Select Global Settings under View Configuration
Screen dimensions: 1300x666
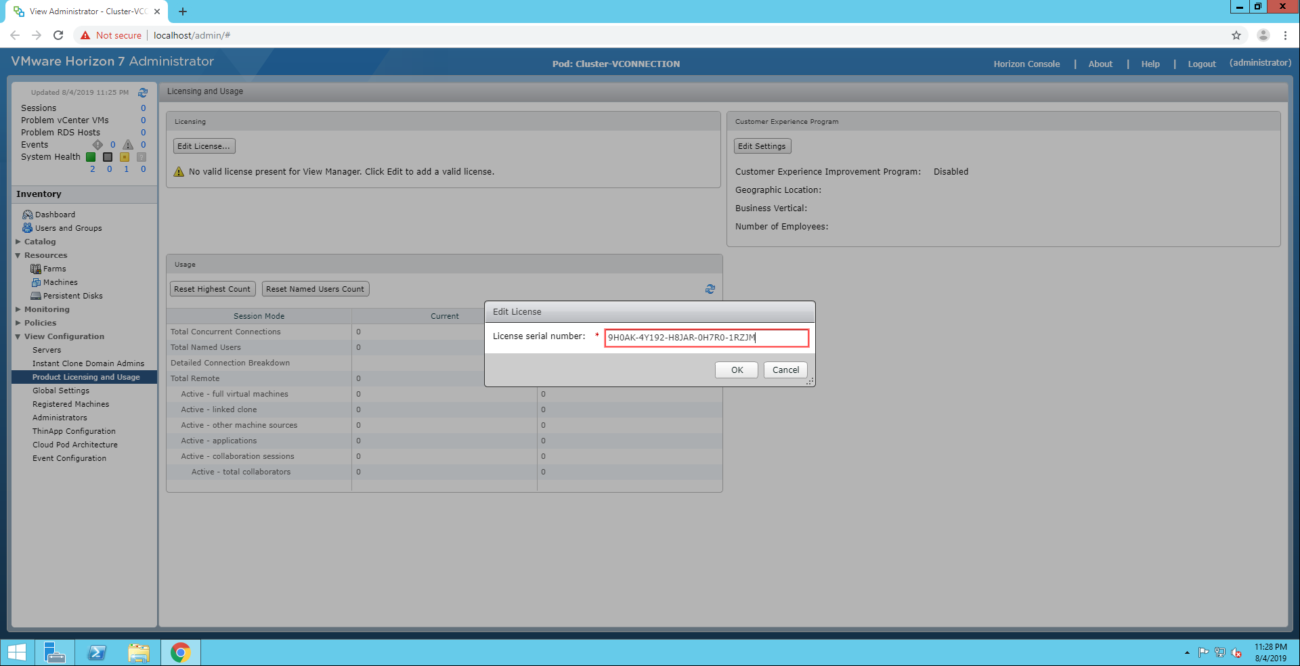(x=61, y=391)
